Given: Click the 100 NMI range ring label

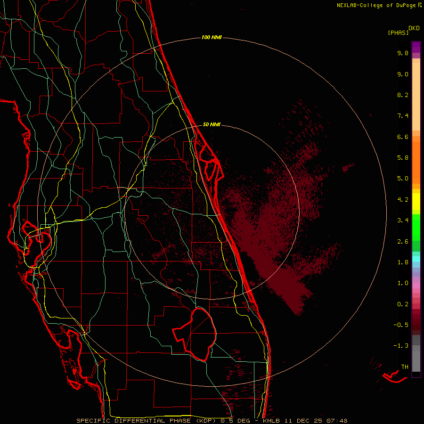Looking at the screenshot, I should click(x=212, y=37).
